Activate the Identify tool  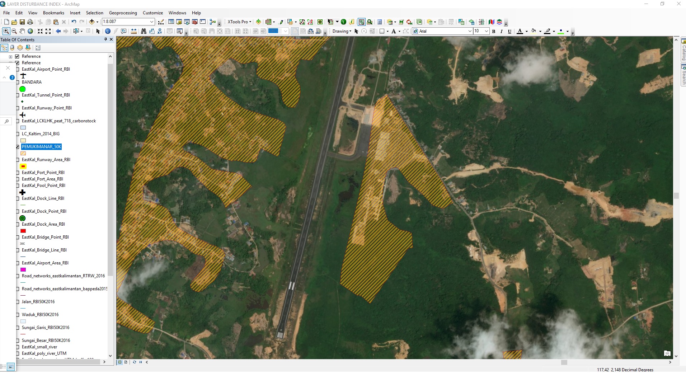pyautogui.click(x=108, y=31)
